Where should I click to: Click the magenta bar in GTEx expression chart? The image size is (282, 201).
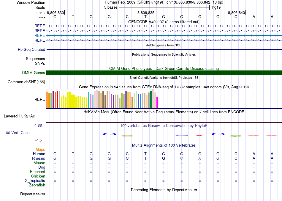(157, 102)
